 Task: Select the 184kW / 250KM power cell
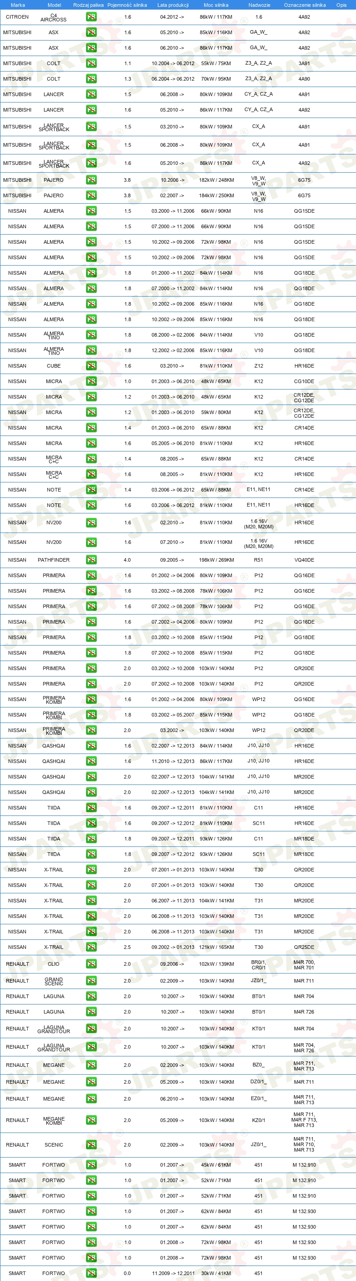point(216,195)
